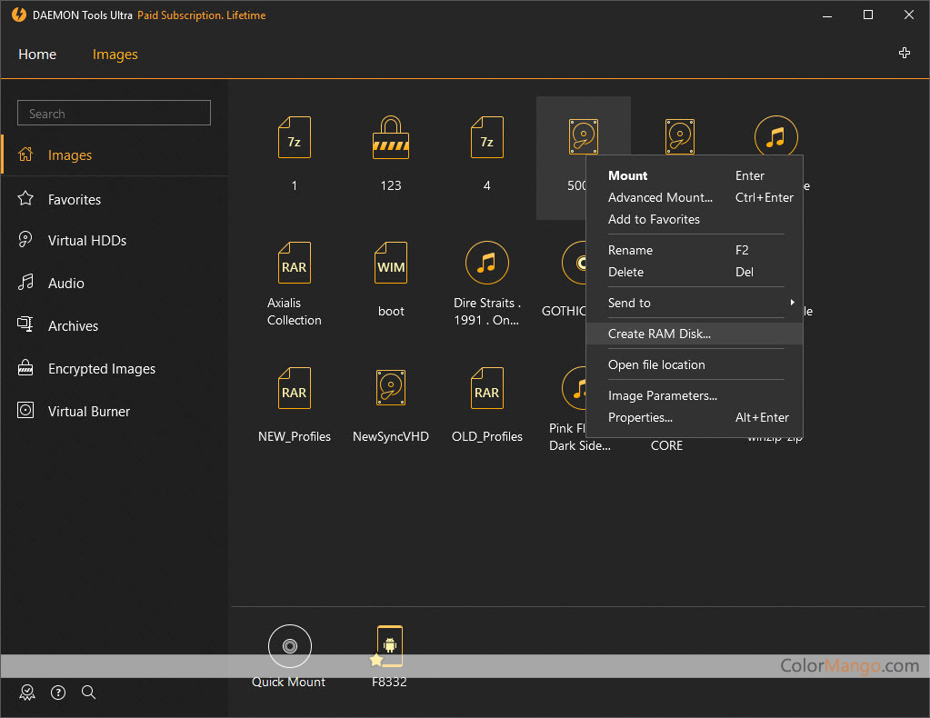Open the help question mark icon
The width and height of the screenshot is (930, 718).
[x=57, y=692]
